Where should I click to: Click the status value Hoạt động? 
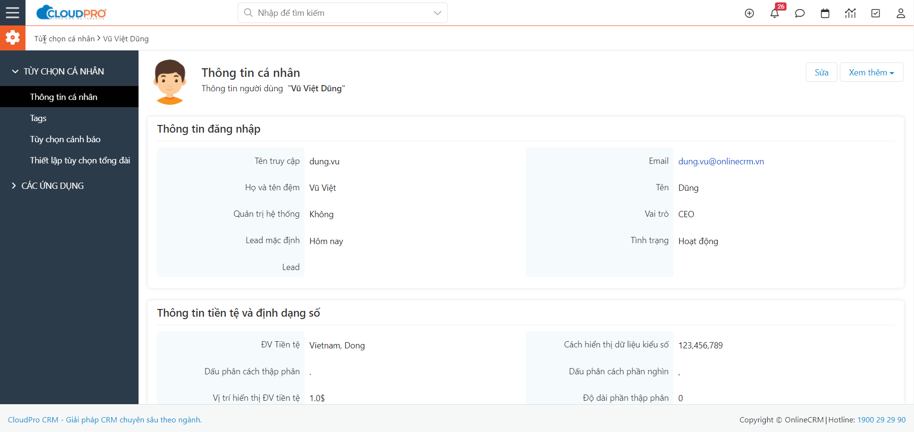[x=698, y=241]
